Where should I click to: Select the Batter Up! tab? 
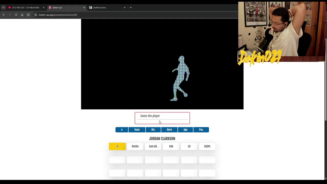[67, 8]
